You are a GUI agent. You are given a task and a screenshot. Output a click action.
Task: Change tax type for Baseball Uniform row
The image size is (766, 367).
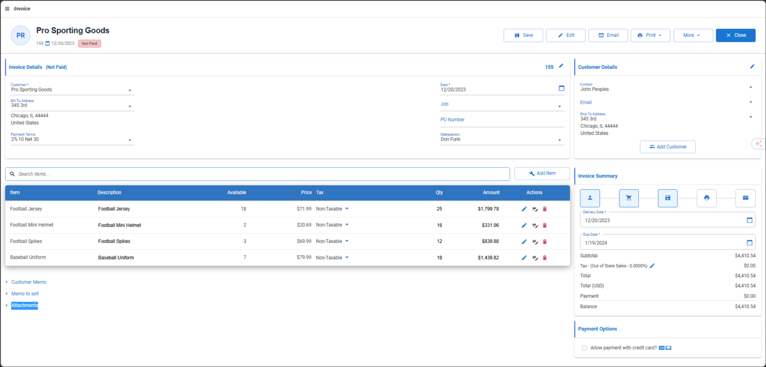click(x=347, y=257)
